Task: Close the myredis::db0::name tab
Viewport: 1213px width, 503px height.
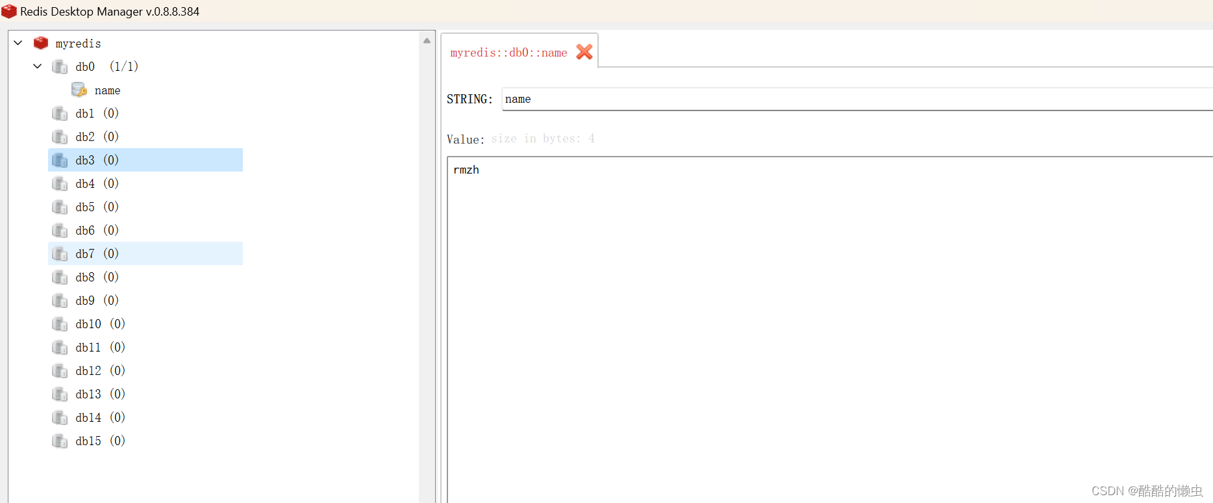Action: click(584, 52)
